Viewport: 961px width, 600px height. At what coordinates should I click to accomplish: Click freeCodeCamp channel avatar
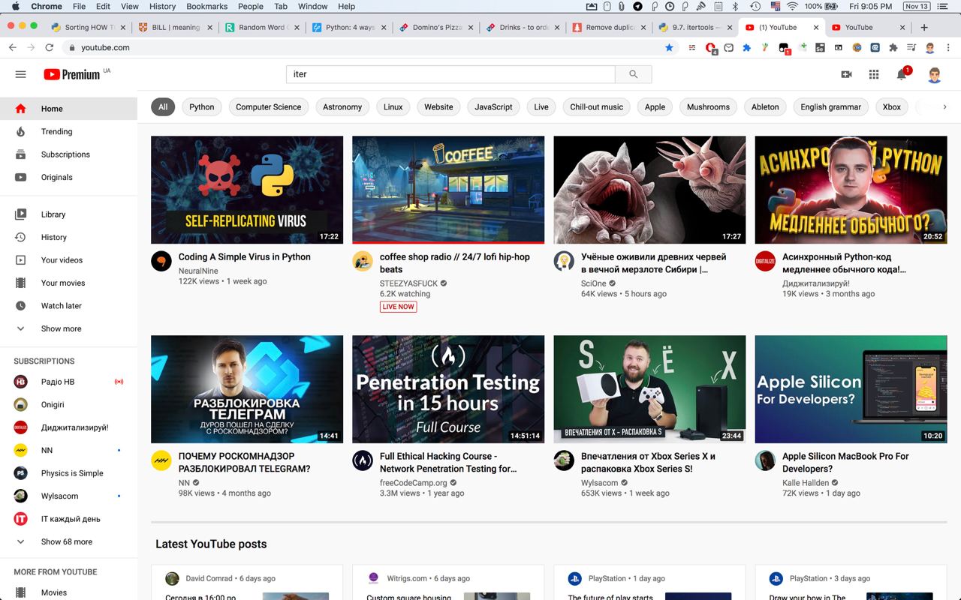[x=363, y=460]
